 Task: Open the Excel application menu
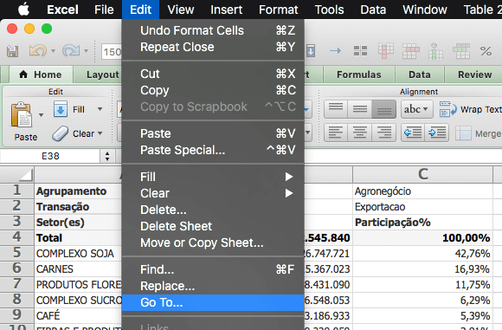click(62, 10)
